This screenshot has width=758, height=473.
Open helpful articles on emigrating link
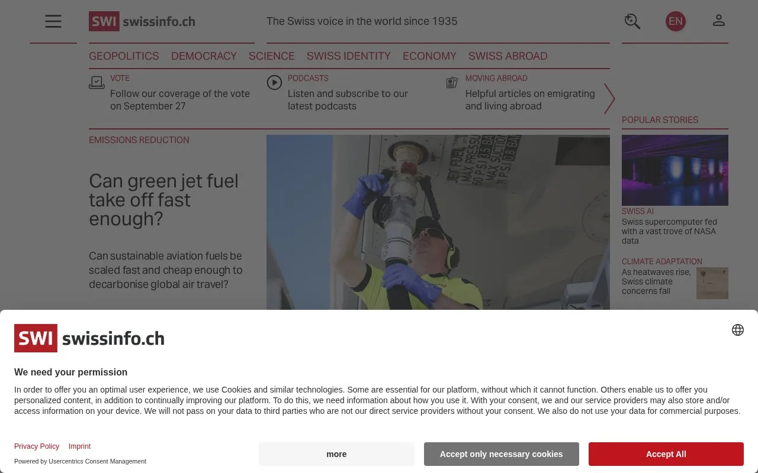pyautogui.click(x=530, y=100)
